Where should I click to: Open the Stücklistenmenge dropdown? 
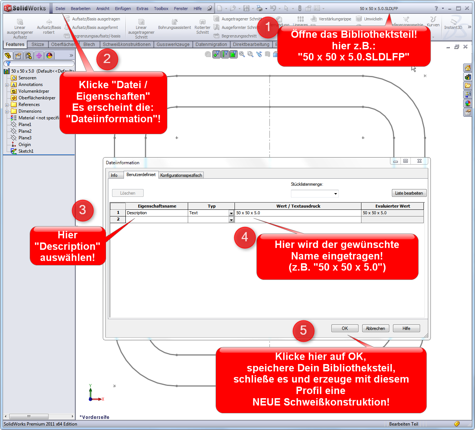(335, 194)
